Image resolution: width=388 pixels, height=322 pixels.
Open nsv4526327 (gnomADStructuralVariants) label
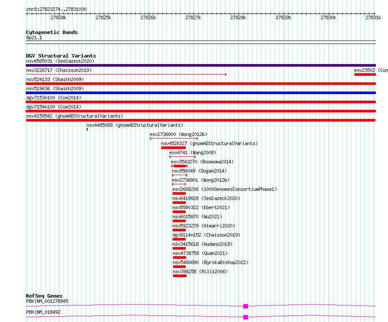coord(209,143)
